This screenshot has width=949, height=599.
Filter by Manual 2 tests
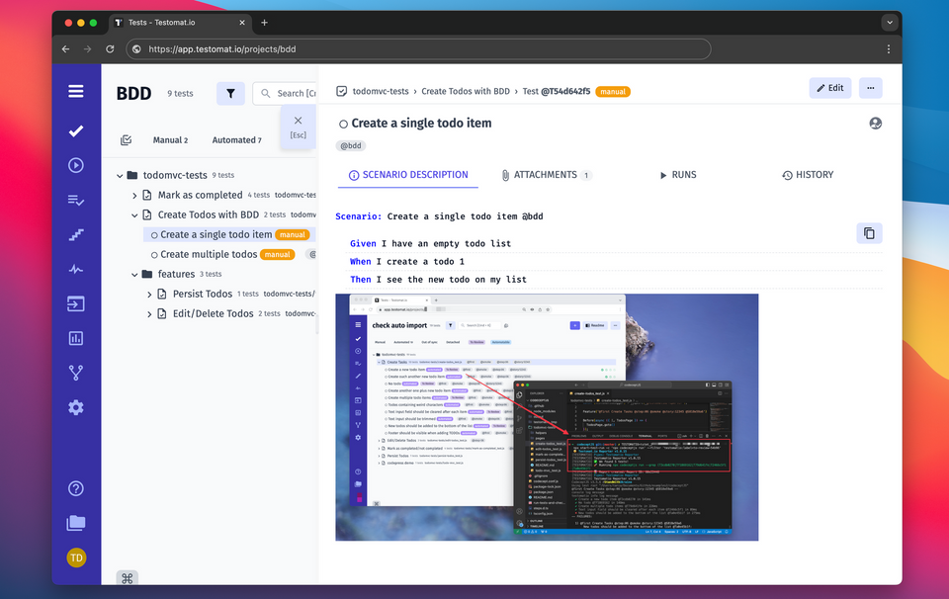(x=170, y=139)
